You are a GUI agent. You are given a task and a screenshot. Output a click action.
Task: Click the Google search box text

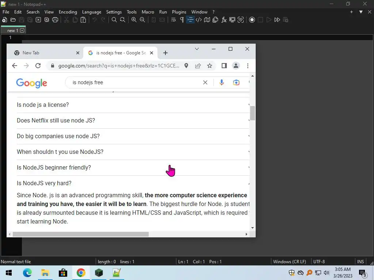[88, 82]
